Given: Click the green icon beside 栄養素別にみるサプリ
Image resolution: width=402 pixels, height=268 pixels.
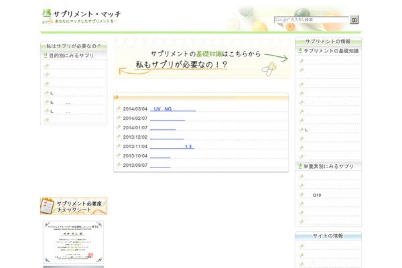Looking at the screenshot, I should point(299,166).
